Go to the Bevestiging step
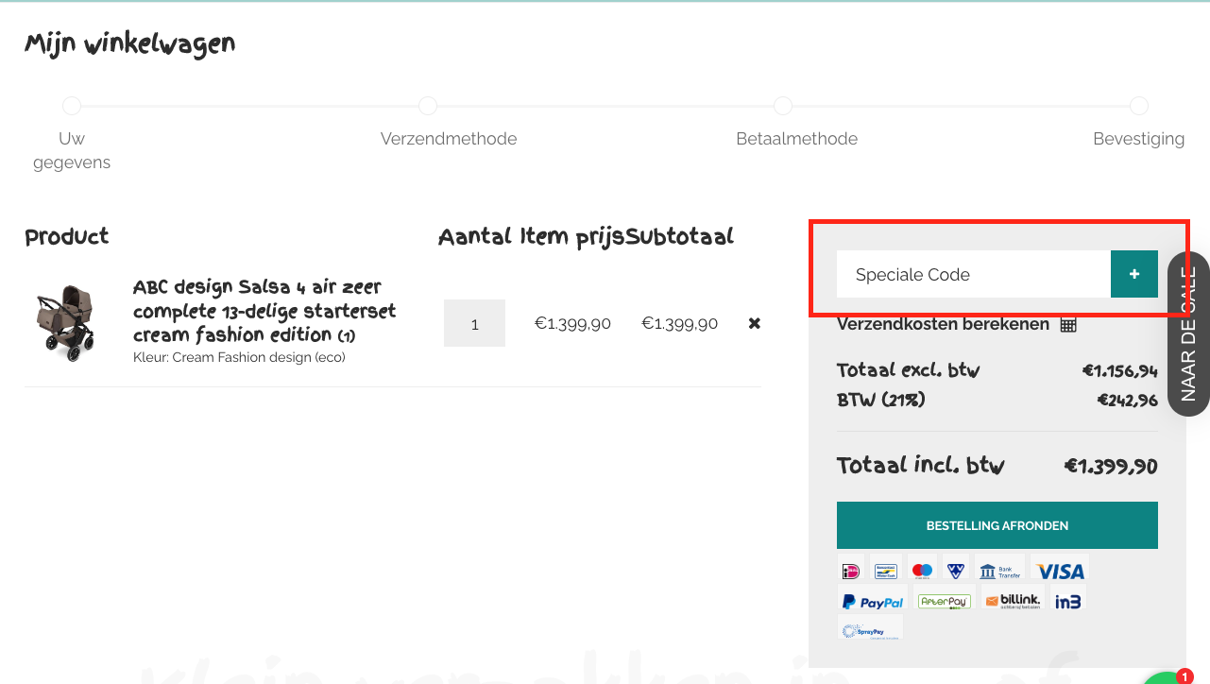1210x684 pixels. point(1138,139)
